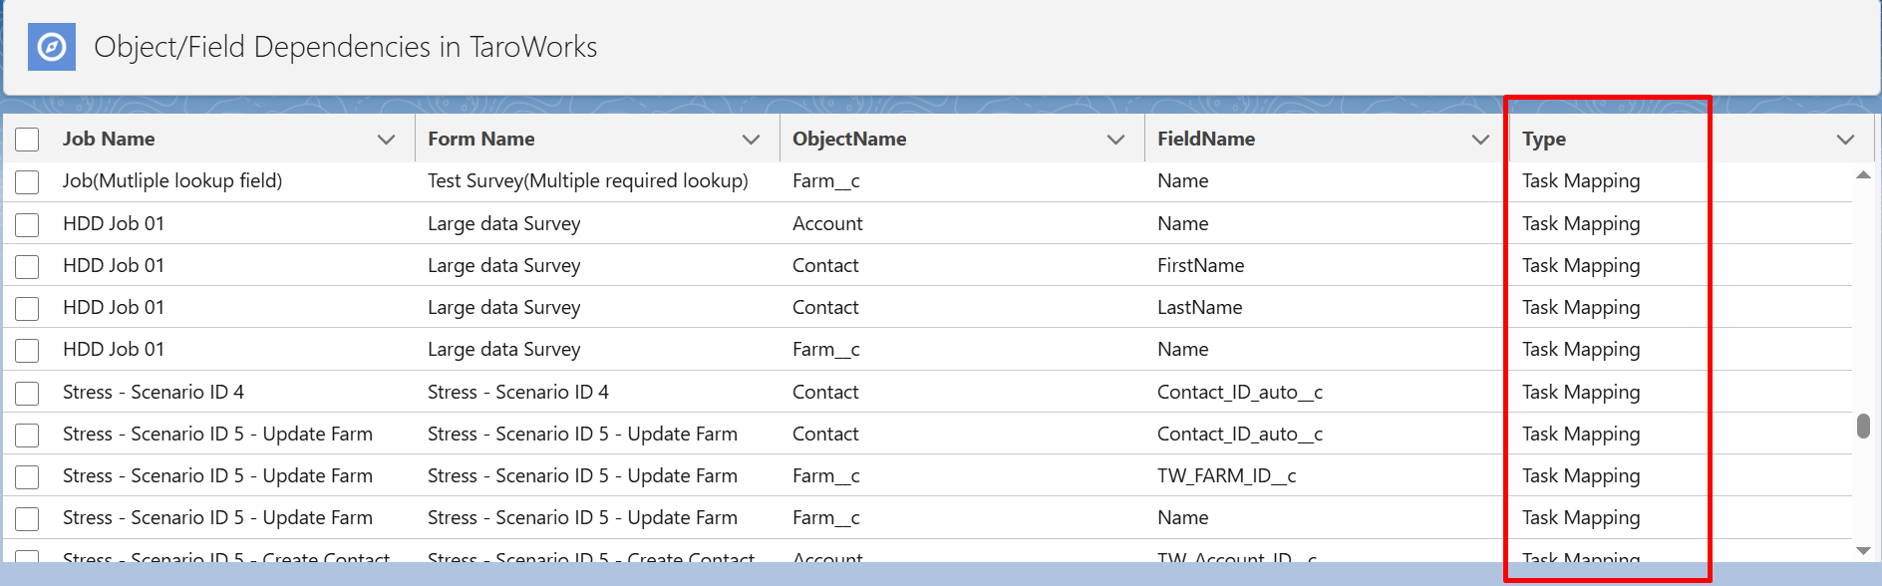
Task: Open the FieldName column chevron menu
Action: pos(1480,140)
